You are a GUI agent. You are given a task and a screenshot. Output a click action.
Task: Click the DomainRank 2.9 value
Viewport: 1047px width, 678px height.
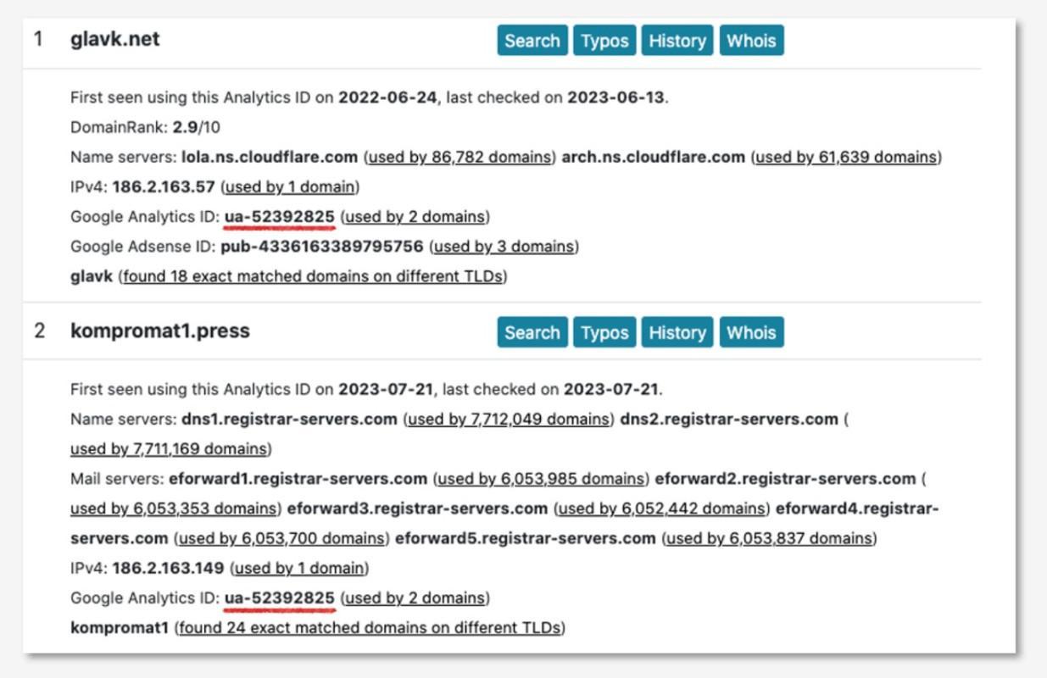tap(184, 127)
